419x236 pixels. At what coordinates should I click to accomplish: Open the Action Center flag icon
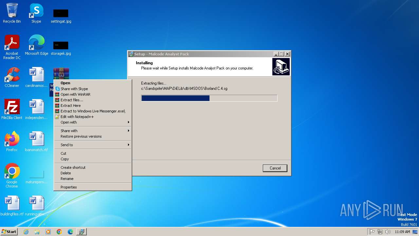point(372,232)
